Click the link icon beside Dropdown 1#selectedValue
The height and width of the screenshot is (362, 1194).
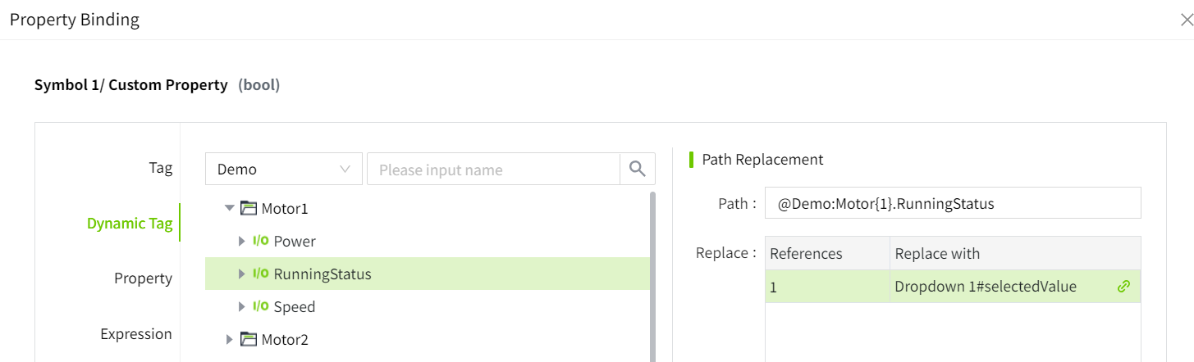[x=1123, y=287]
